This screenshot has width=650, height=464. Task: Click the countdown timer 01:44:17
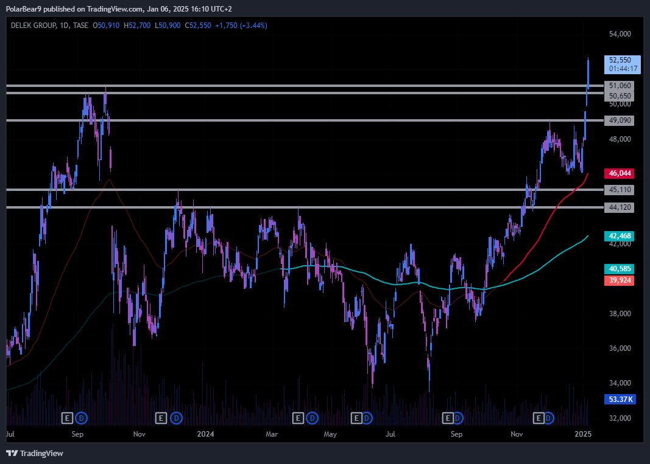[623, 69]
